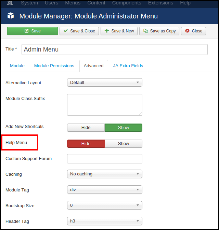Image resolution: width=219 pixels, height=230 pixels.
Task: Set Add New Shortcuts to Hide
Action: [x=86, y=128]
